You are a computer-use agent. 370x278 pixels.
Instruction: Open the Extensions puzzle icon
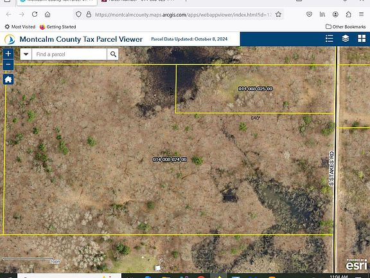tap(348, 14)
